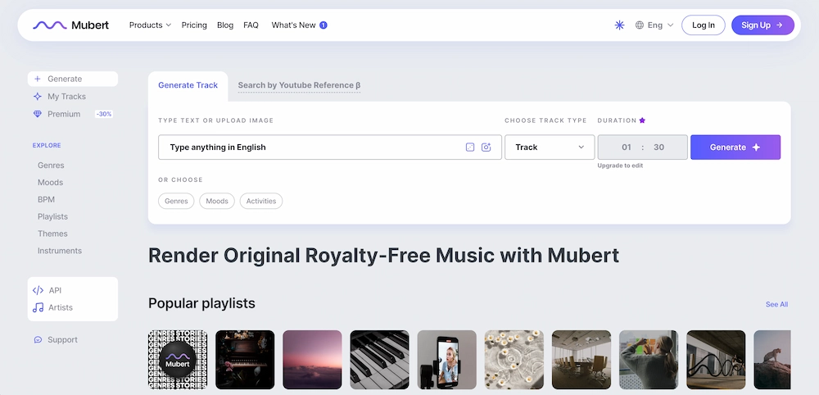Select the Moods chip
Image resolution: width=819 pixels, height=395 pixels.
[217, 201]
